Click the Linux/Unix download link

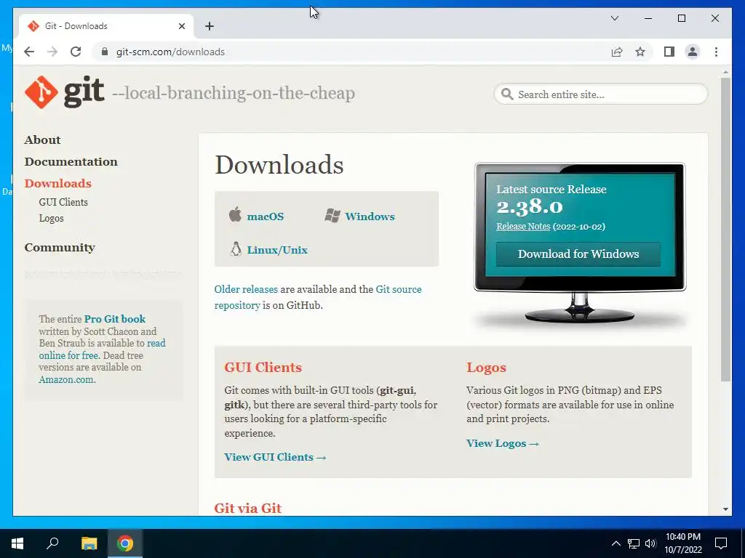277,250
